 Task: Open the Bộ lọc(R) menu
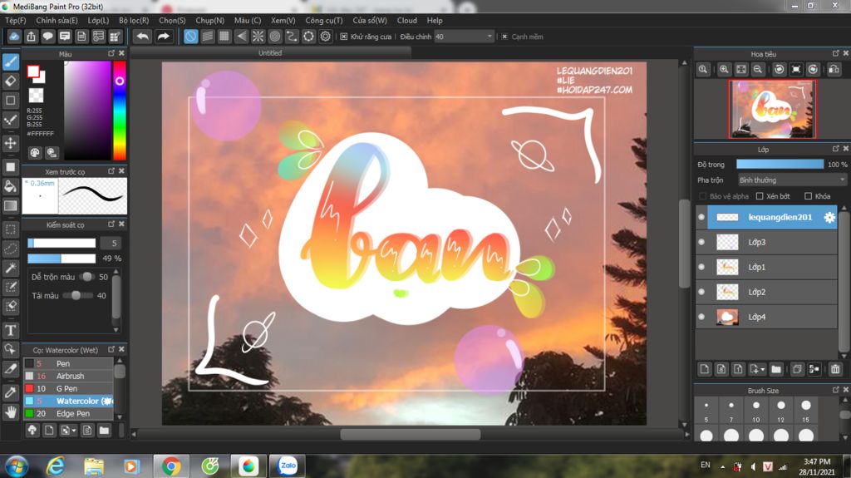coord(134,20)
